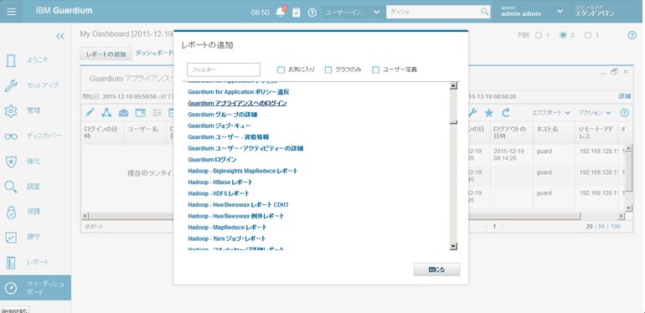Select Hadoop - MapReduce レポート
This screenshot has height=313, width=645.
click(227, 227)
